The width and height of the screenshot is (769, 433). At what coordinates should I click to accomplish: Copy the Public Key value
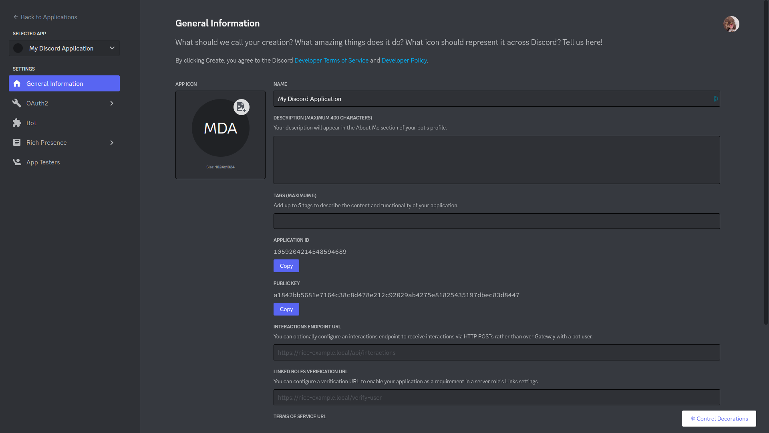pyautogui.click(x=286, y=309)
